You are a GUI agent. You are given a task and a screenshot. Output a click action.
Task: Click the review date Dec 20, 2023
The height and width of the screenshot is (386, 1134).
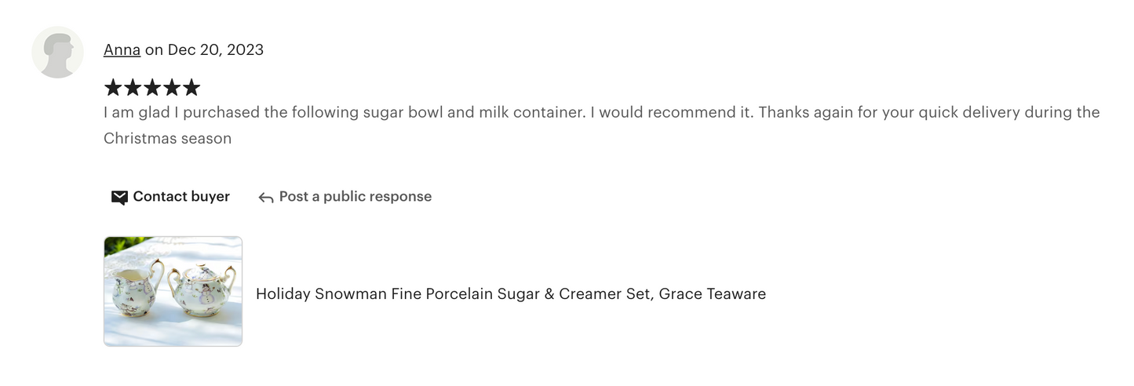(216, 50)
